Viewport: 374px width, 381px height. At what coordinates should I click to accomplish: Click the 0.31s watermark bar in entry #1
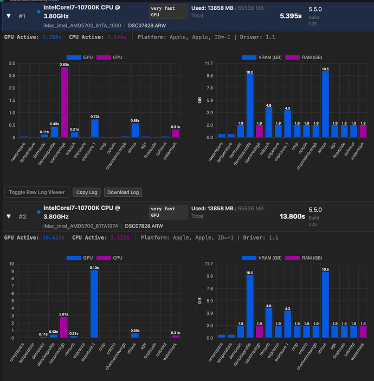pyautogui.click(x=176, y=133)
